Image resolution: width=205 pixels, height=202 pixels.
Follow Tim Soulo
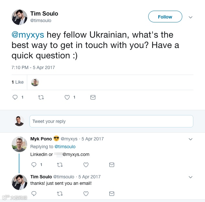coord(165,17)
